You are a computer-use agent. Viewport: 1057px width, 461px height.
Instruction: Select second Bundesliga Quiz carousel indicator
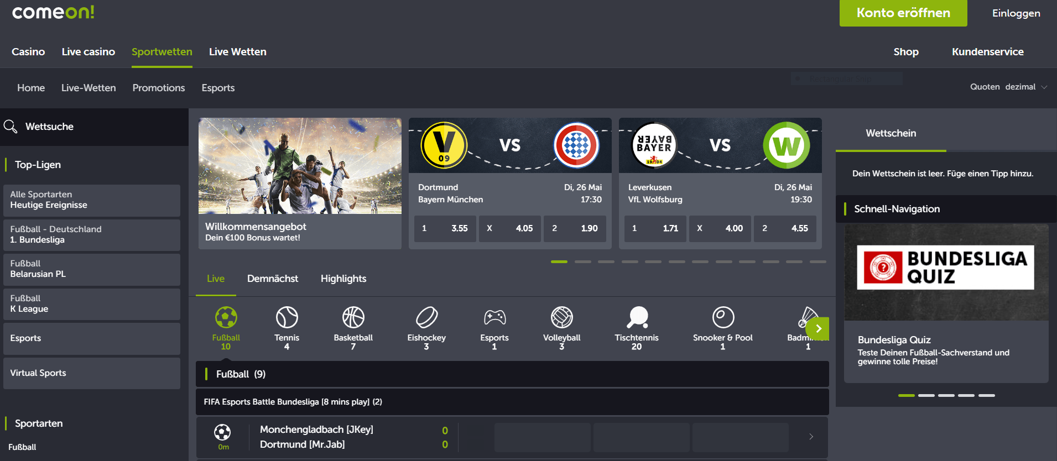coord(926,395)
